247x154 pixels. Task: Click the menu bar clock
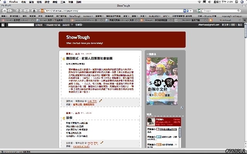point(223,2)
